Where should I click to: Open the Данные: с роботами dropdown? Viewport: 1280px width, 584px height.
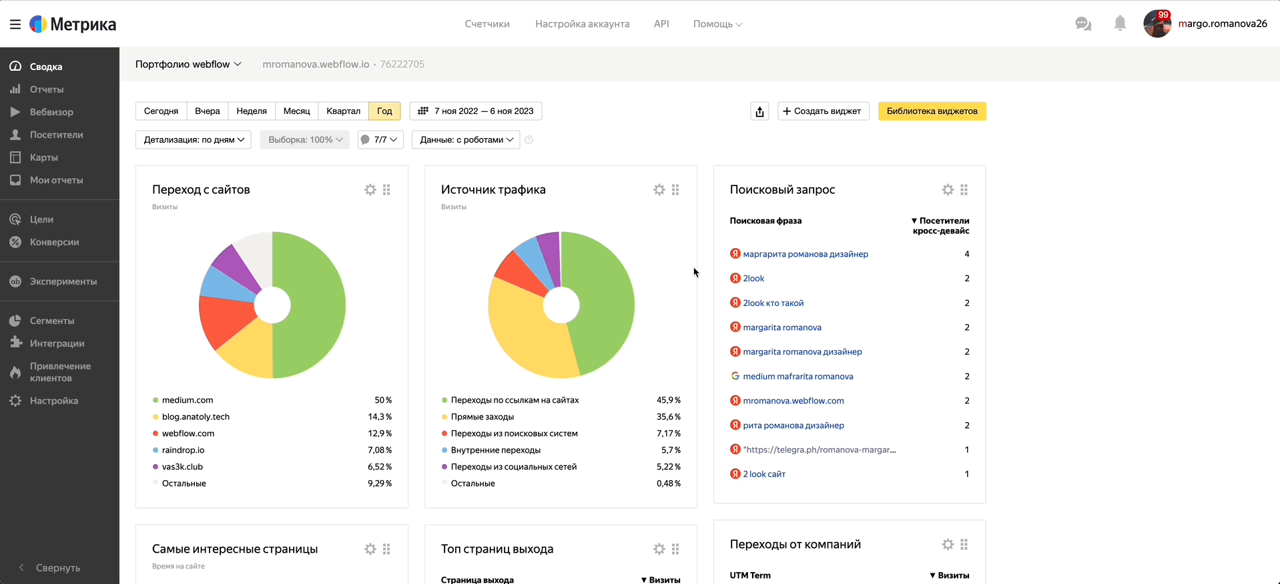point(466,140)
